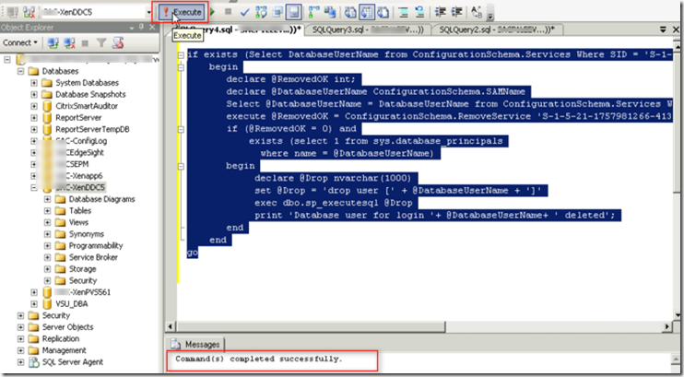The height and width of the screenshot is (377, 684).
Task: Parse the query with the checkmark icon
Action: tap(244, 12)
